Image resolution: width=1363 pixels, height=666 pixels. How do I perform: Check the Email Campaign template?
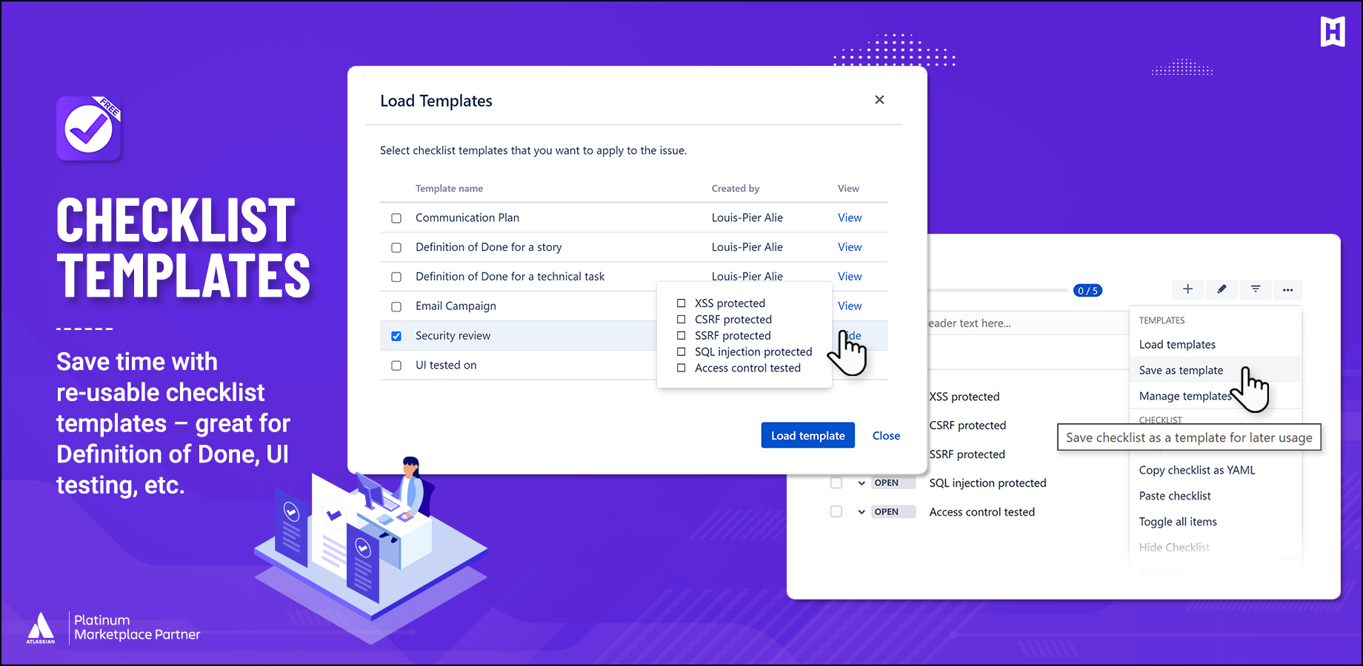396,306
